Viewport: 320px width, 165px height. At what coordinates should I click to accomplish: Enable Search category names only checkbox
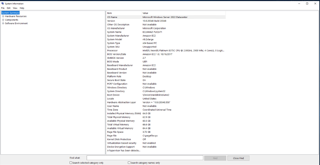click(129, 163)
